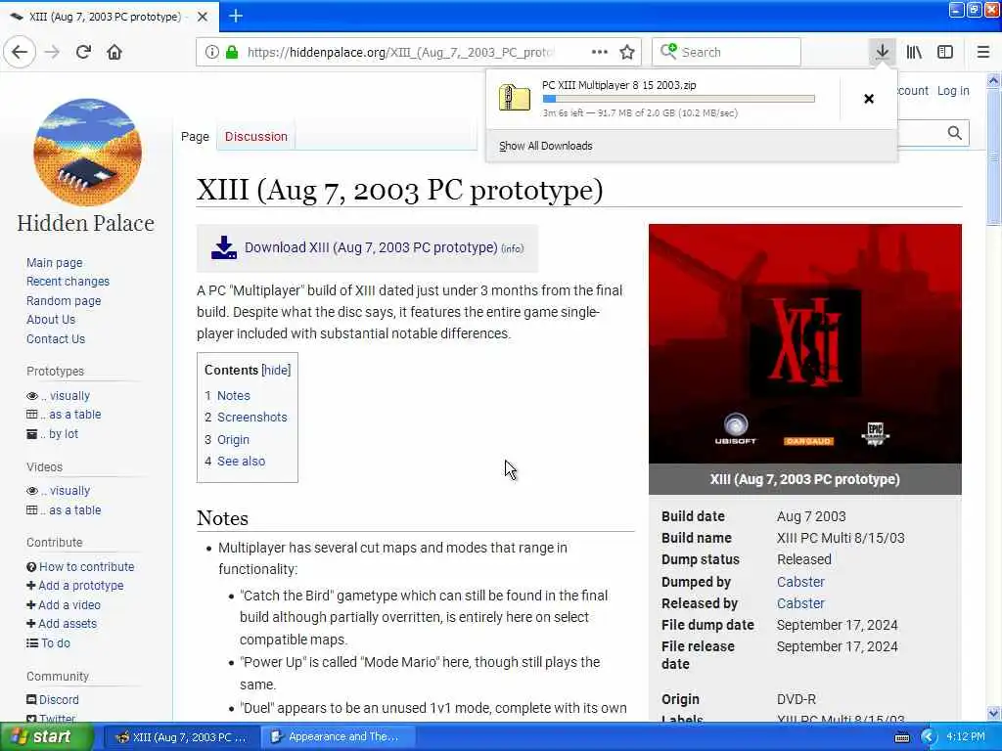
Task: Open the page actions three-dot menu
Action: (600, 52)
